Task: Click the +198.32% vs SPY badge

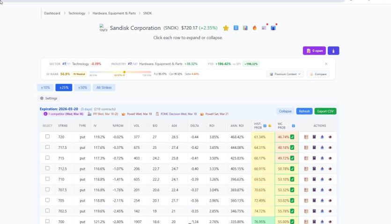Action: 251,64
